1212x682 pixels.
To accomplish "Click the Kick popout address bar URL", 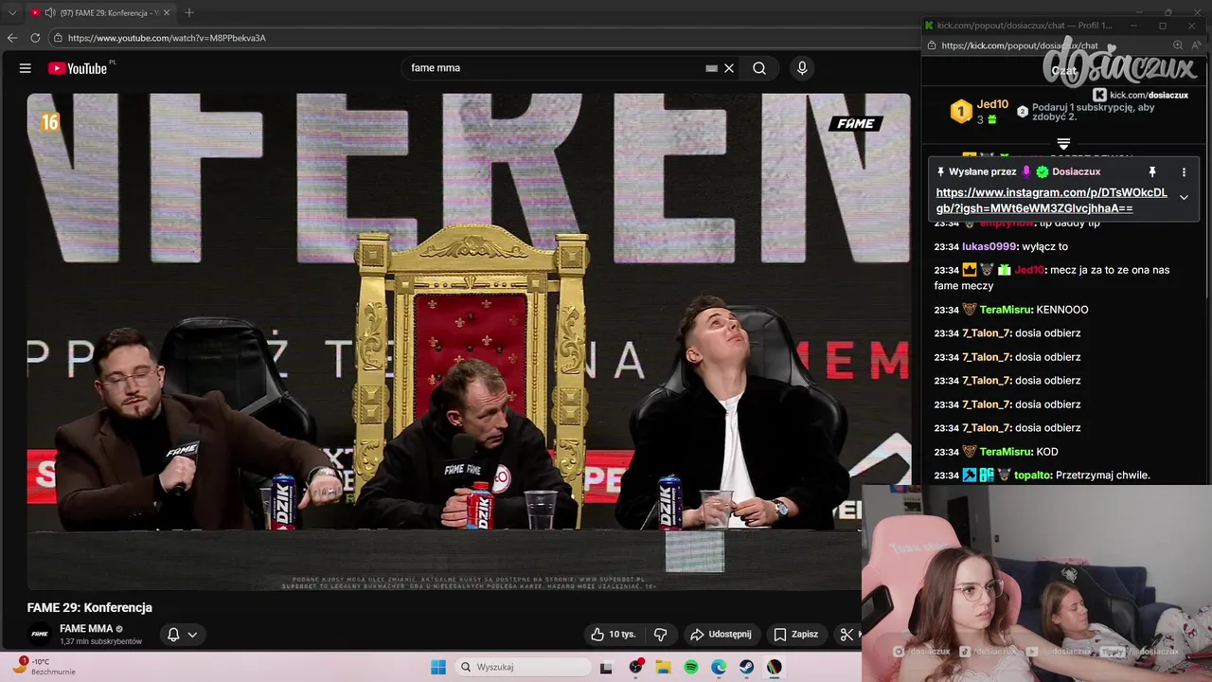I will click(1020, 45).
